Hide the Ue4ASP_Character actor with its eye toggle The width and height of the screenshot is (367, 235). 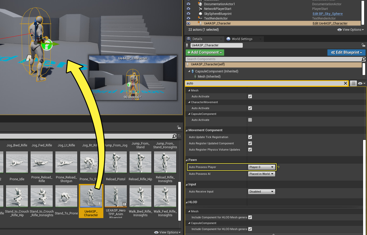(189, 23)
